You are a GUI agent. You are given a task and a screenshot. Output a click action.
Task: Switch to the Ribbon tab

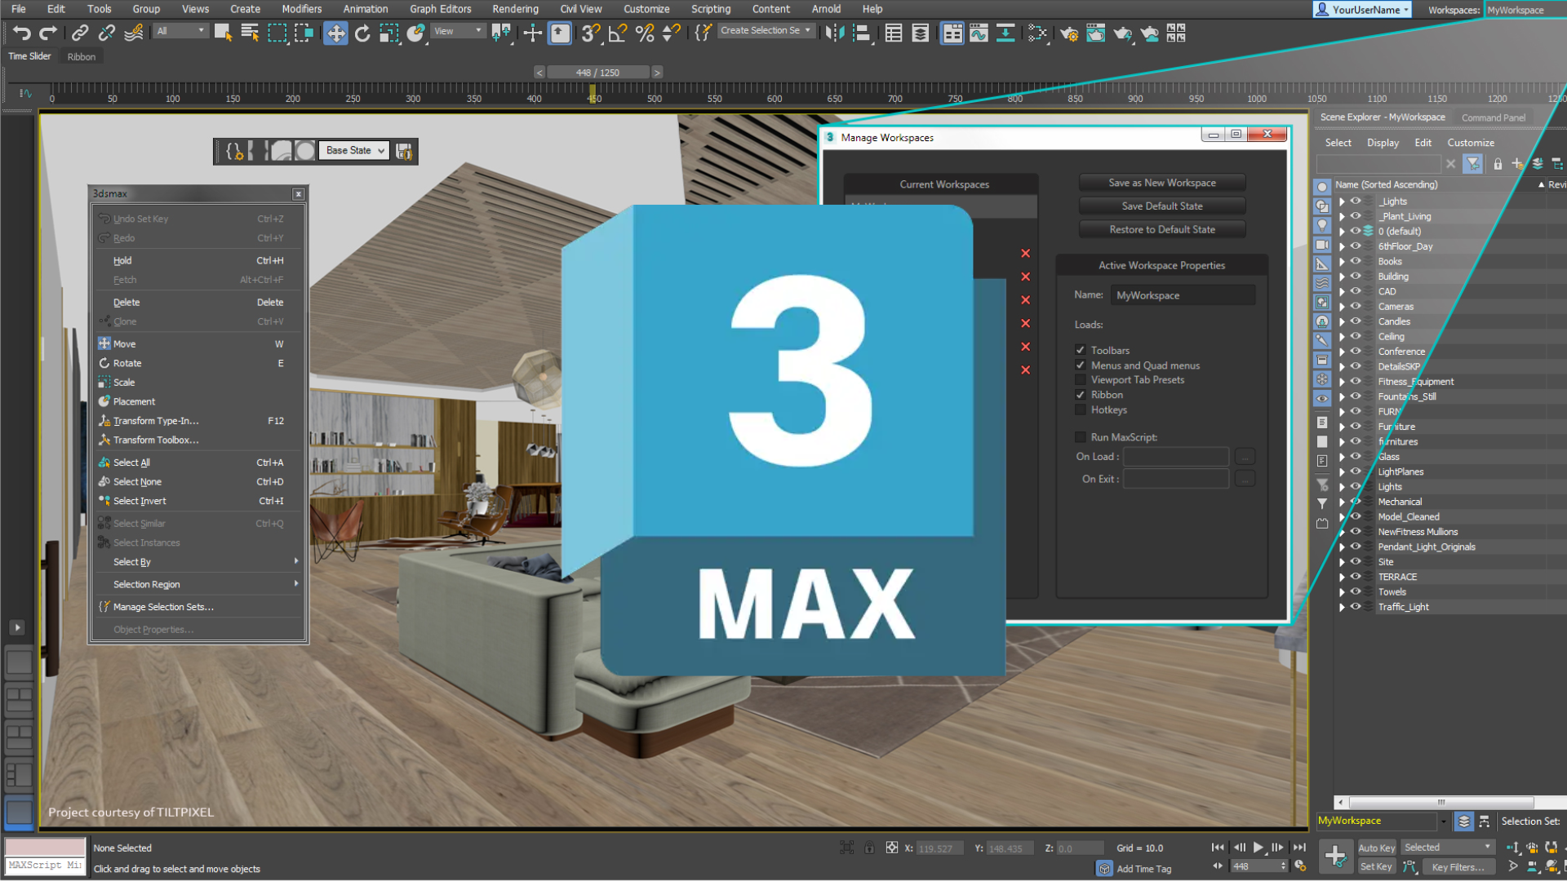[x=82, y=57]
